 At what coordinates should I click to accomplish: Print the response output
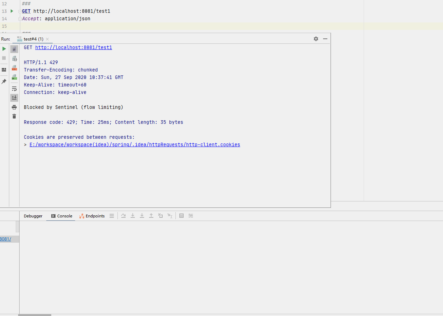14,107
